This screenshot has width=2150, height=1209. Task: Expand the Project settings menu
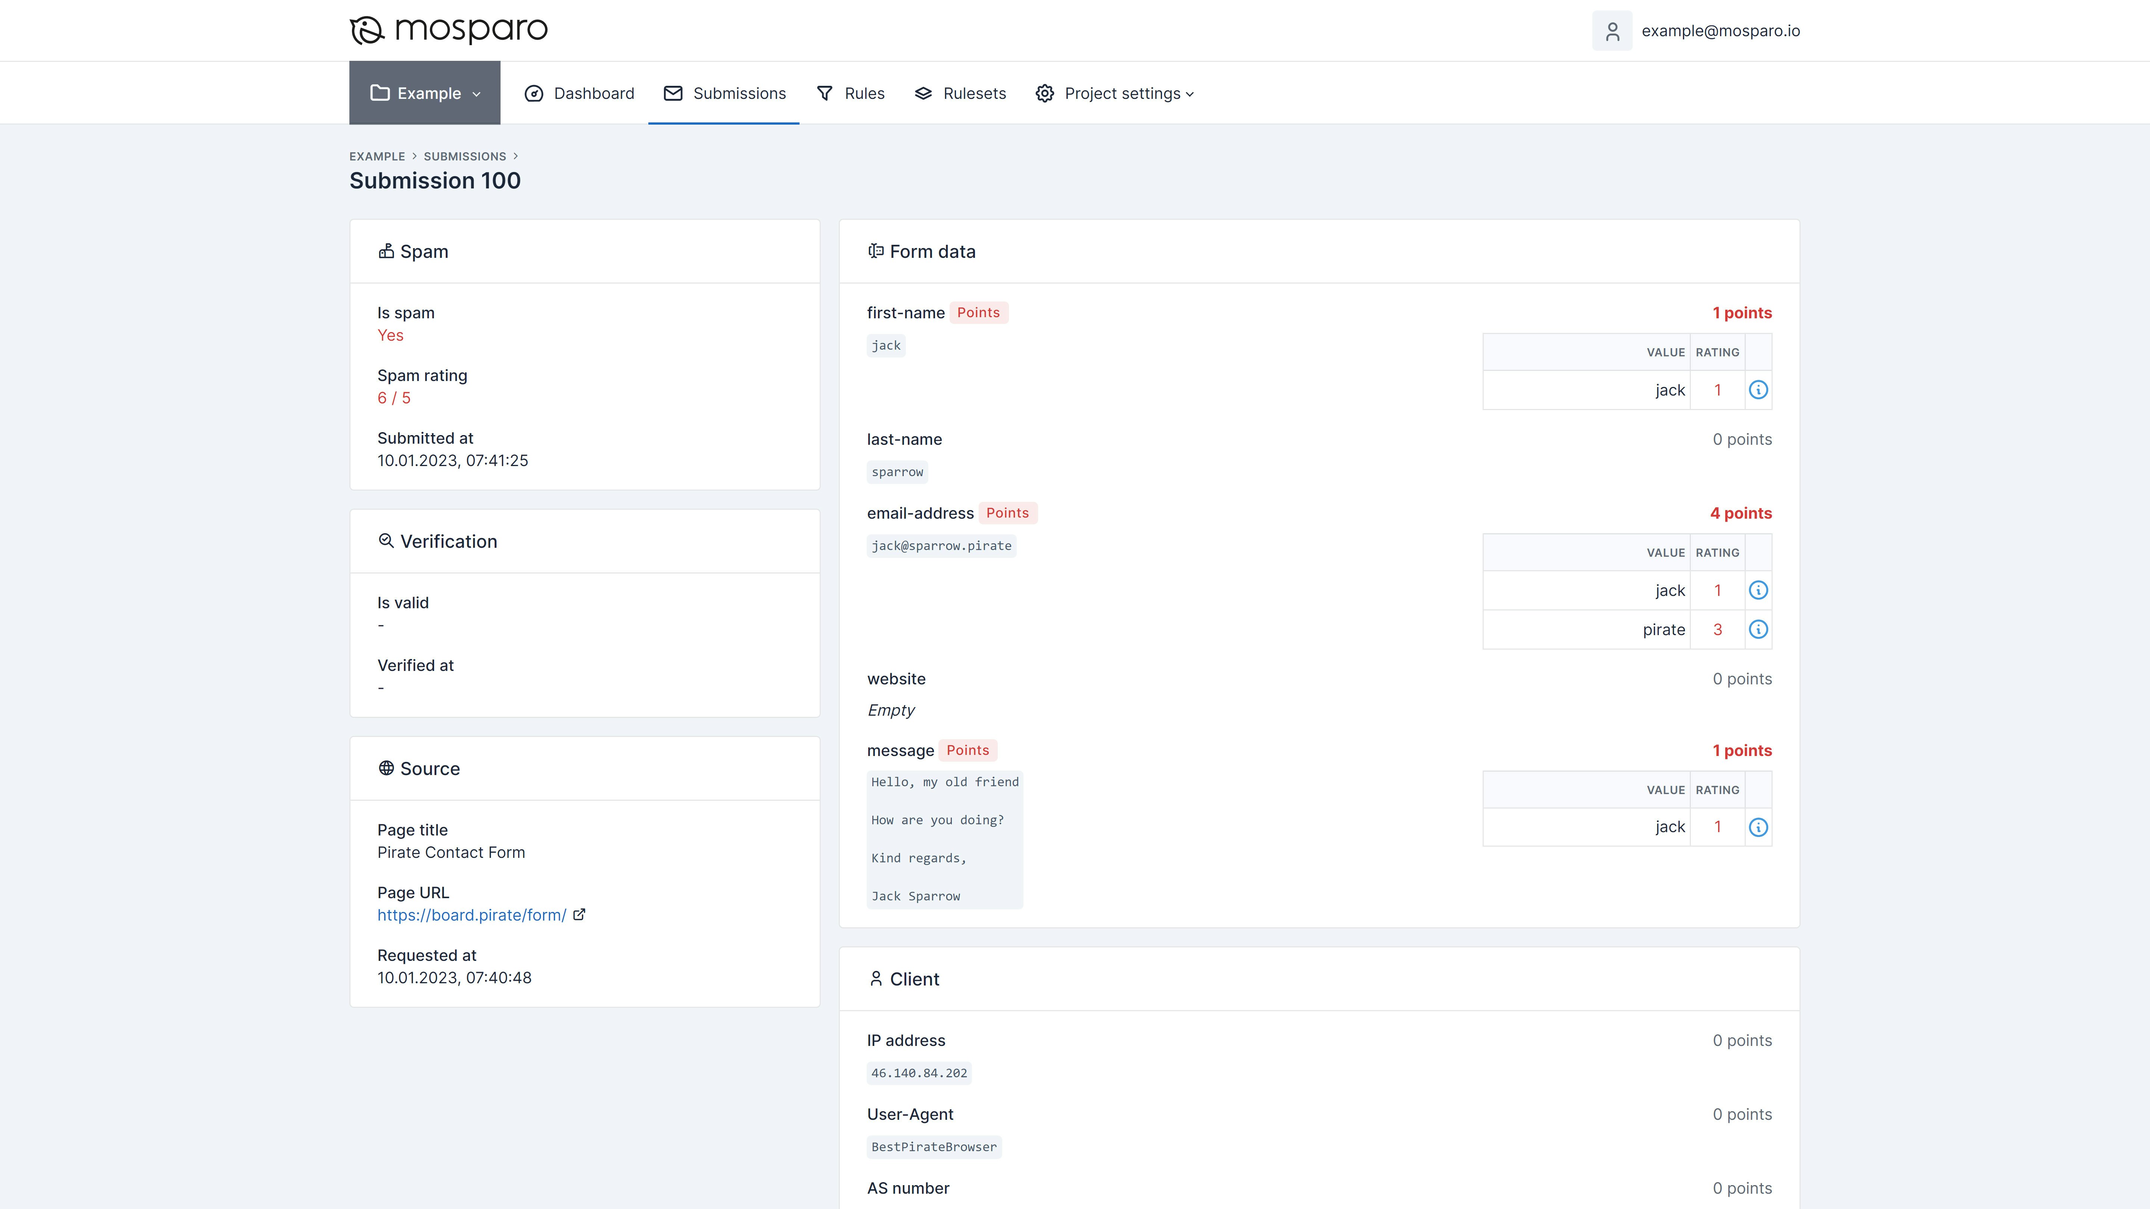1114,93
